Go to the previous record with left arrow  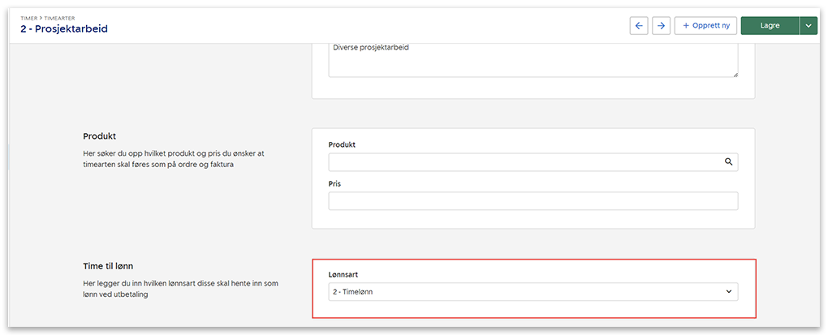(639, 26)
